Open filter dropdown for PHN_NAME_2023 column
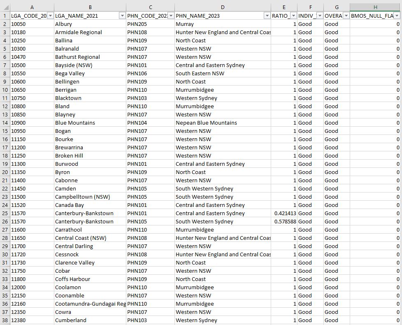Viewport: 402px width, 325px height. point(267,16)
